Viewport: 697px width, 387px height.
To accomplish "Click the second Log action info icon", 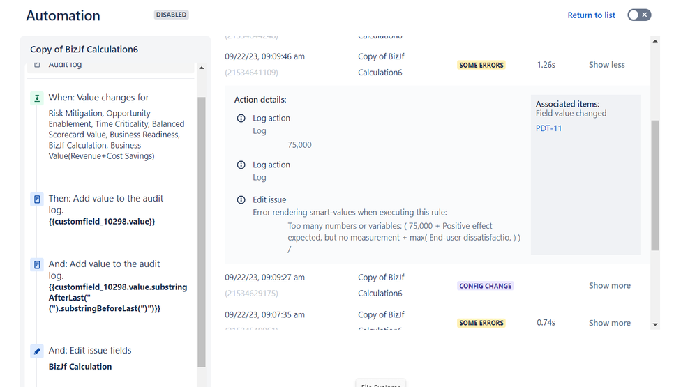I will (x=241, y=165).
